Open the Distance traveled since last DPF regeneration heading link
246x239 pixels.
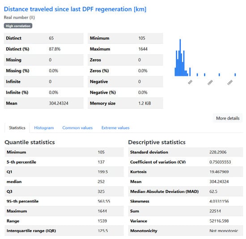pyautogui.click(x=75, y=9)
